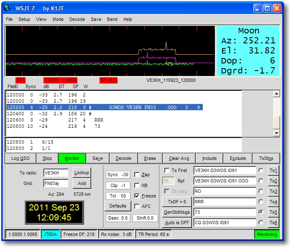Click the Save button below decode list
The image size is (291, 248).
[x=97, y=159]
